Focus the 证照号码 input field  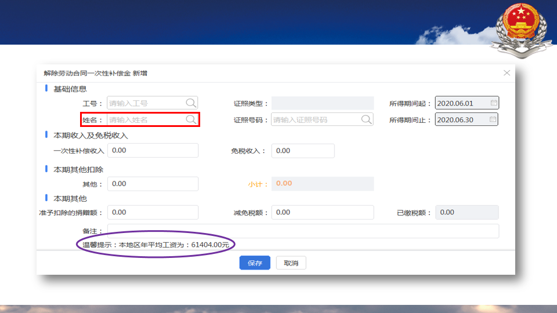coord(322,119)
